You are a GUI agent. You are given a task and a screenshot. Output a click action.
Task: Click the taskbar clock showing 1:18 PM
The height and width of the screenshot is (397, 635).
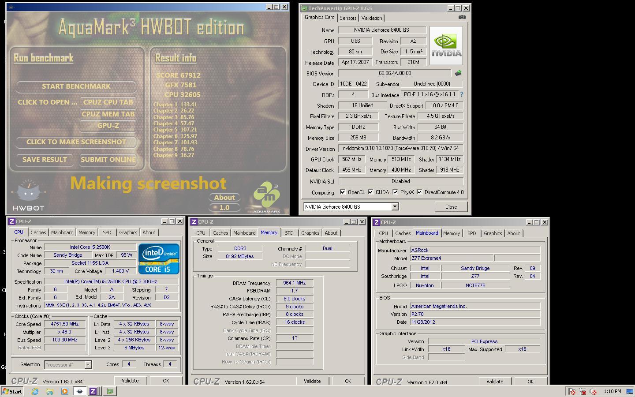coord(612,391)
